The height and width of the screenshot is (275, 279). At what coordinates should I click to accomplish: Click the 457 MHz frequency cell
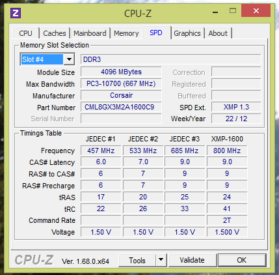click(x=101, y=151)
